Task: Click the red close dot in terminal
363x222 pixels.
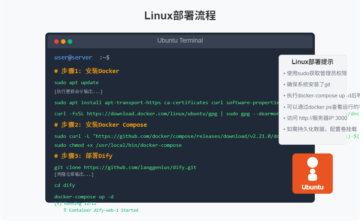Action: pyautogui.click(x=57, y=42)
